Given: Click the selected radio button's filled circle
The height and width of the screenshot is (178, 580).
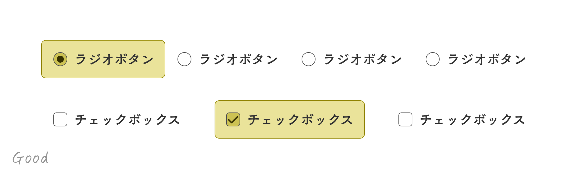Looking at the screenshot, I should [60, 59].
